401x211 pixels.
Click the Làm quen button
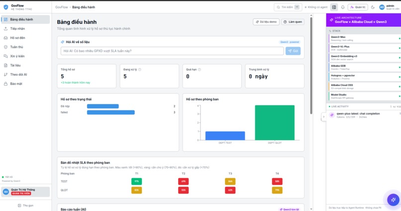tap(293, 22)
